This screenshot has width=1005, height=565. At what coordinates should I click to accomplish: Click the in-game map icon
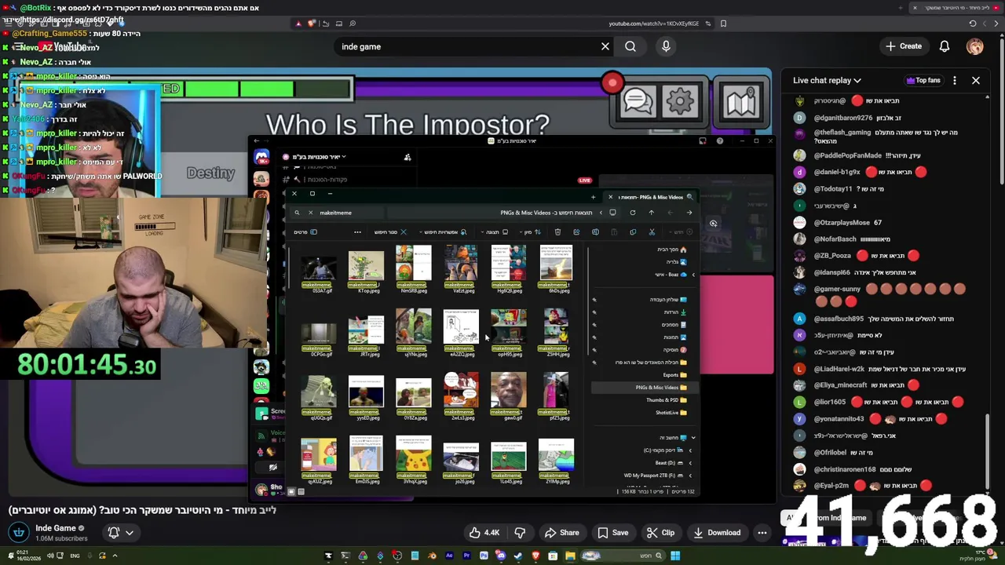click(740, 100)
